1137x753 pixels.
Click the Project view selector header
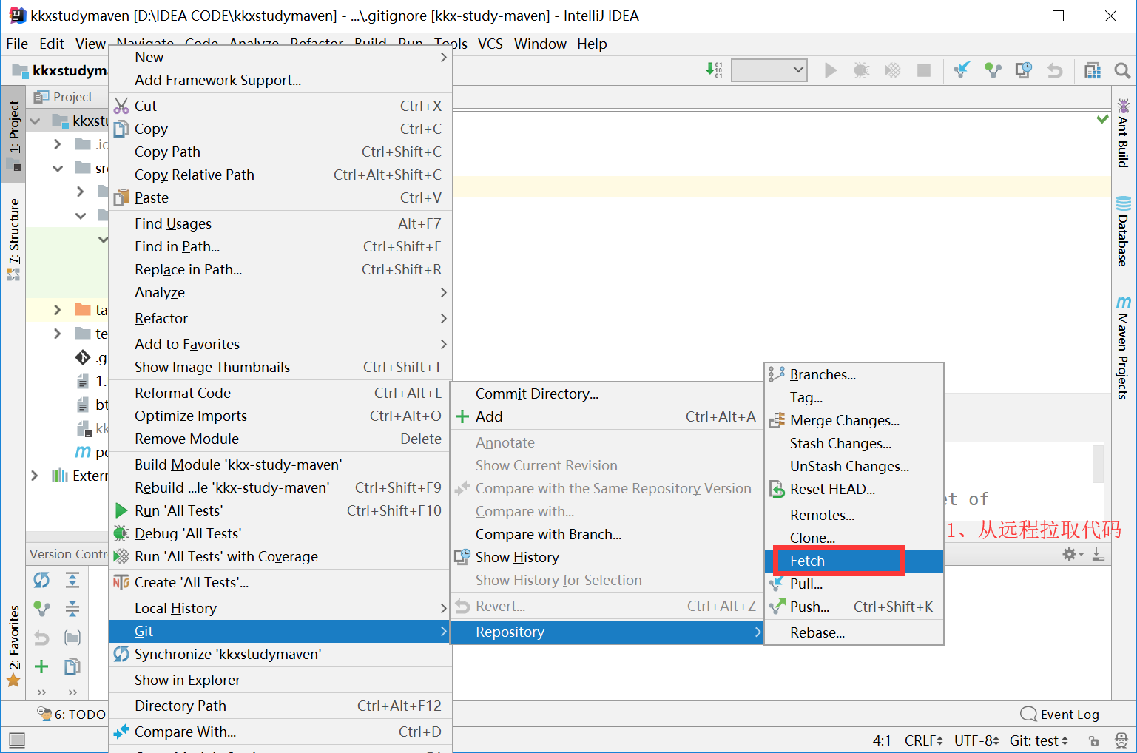tap(65, 97)
